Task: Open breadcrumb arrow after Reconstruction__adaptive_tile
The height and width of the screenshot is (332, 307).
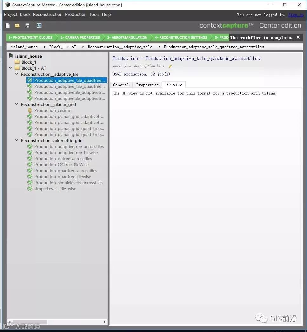Action: point(159,47)
